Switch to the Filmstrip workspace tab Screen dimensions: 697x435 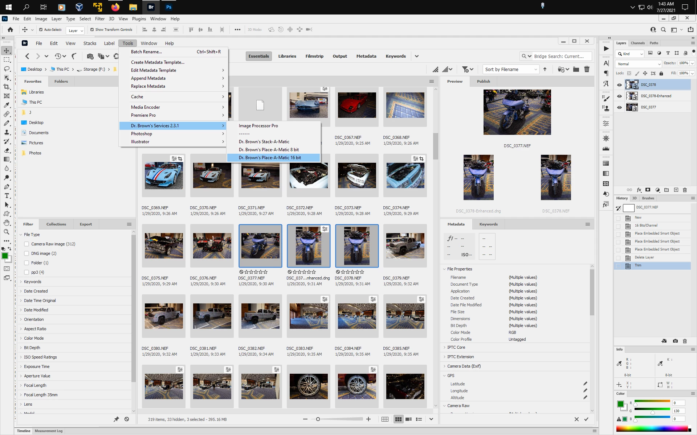click(x=314, y=56)
